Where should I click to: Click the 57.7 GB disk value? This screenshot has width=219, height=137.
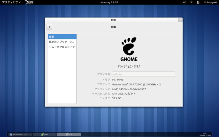tap(117, 98)
